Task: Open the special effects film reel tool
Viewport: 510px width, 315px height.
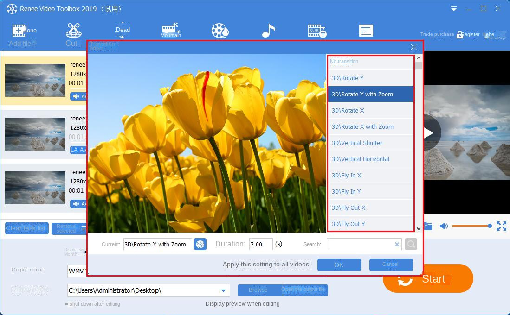Action: [219, 30]
